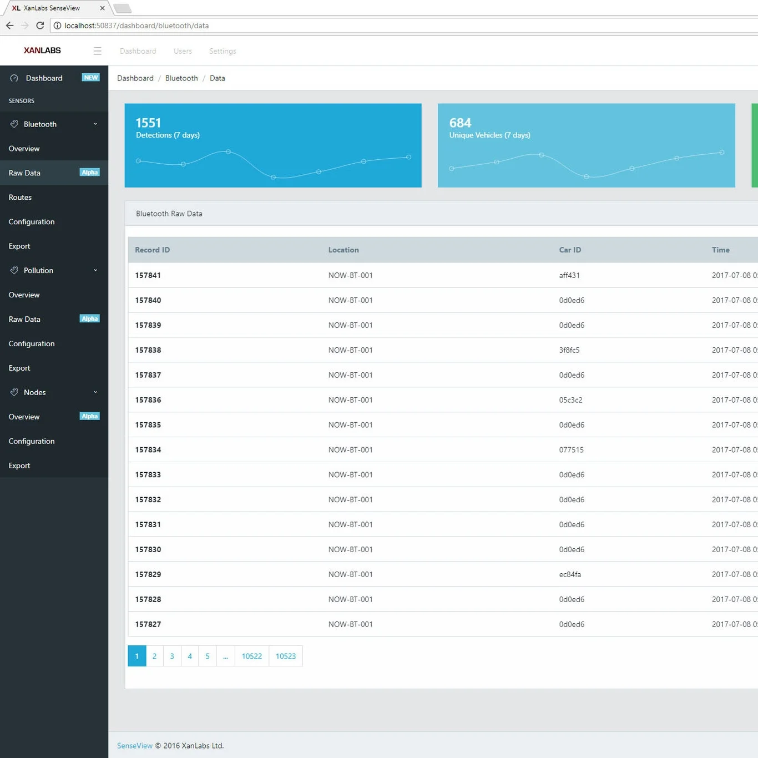The width and height of the screenshot is (758, 758).
Task: Collapse the Pollution sidebar section chevron
Action: [95, 271]
